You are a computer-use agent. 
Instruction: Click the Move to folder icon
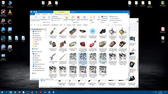point(66,17)
